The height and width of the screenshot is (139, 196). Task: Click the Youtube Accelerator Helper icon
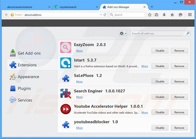click(66, 109)
